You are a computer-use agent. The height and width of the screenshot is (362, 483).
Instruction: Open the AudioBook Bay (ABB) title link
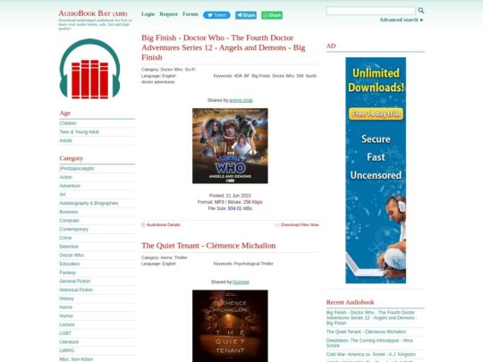point(93,13)
